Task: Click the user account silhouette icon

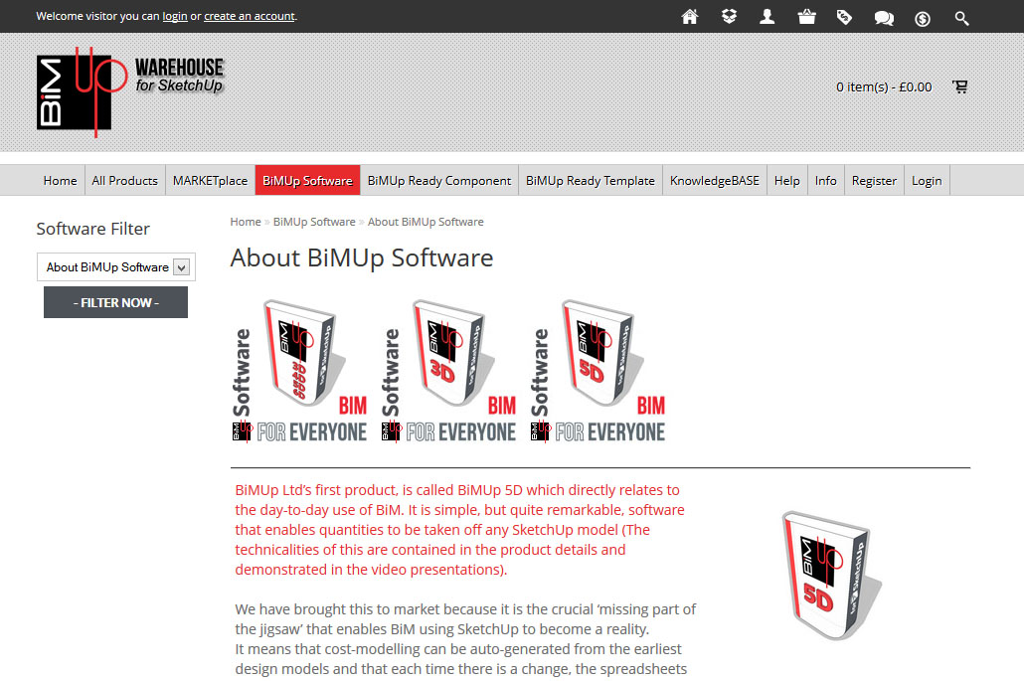Action: pyautogui.click(x=768, y=16)
